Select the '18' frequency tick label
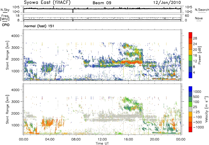 coord(18,16)
